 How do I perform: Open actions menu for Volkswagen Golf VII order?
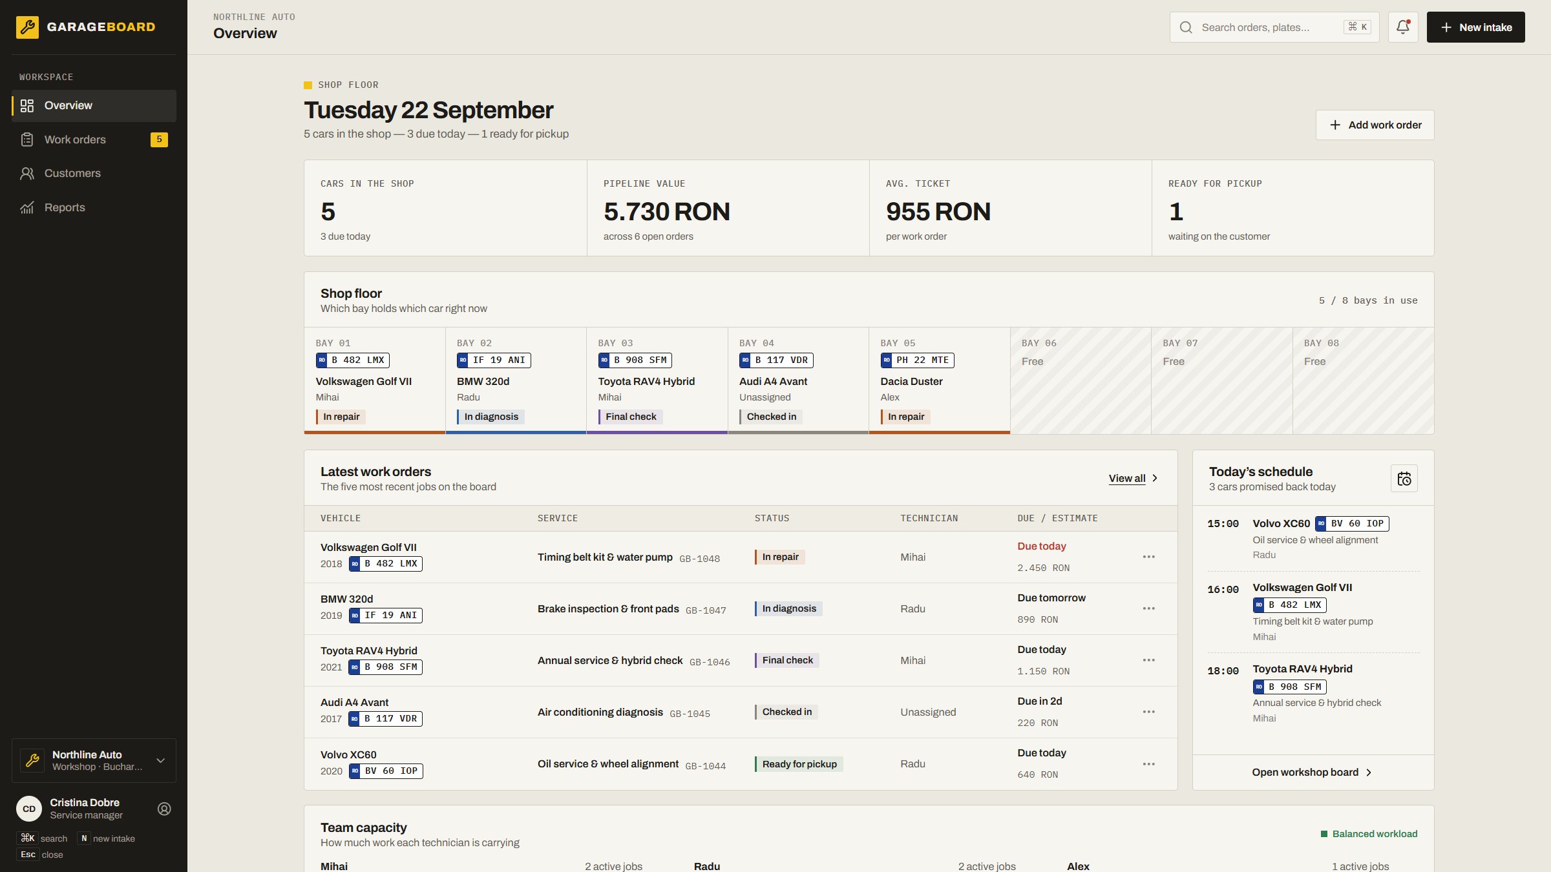[1148, 557]
